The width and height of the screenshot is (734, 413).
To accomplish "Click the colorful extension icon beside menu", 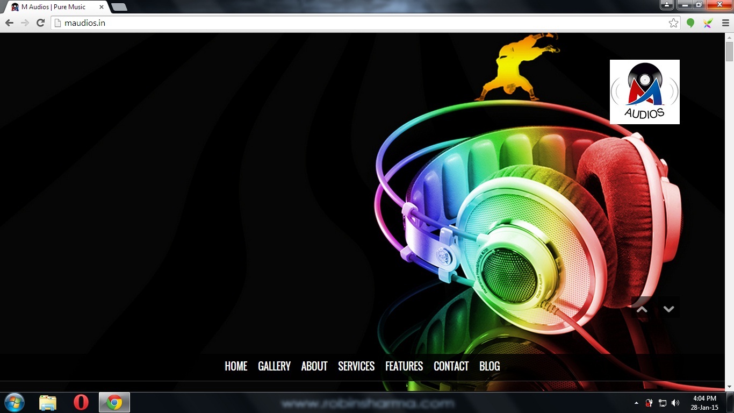I will point(708,23).
